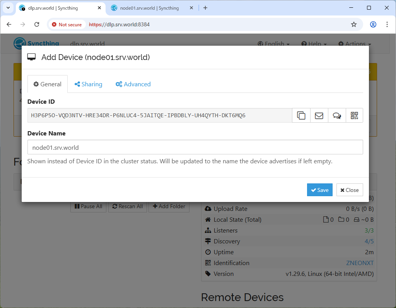Image resolution: width=396 pixels, height=308 pixels.
Task: Switch to the Sharing tab
Action: click(x=89, y=84)
